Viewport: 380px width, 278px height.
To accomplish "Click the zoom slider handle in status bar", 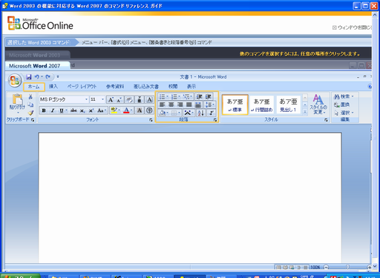I will click(347, 267).
